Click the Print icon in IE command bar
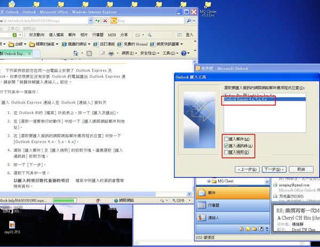Image resolution: width=320 pixels, height=247 pixels. pos(111,53)
